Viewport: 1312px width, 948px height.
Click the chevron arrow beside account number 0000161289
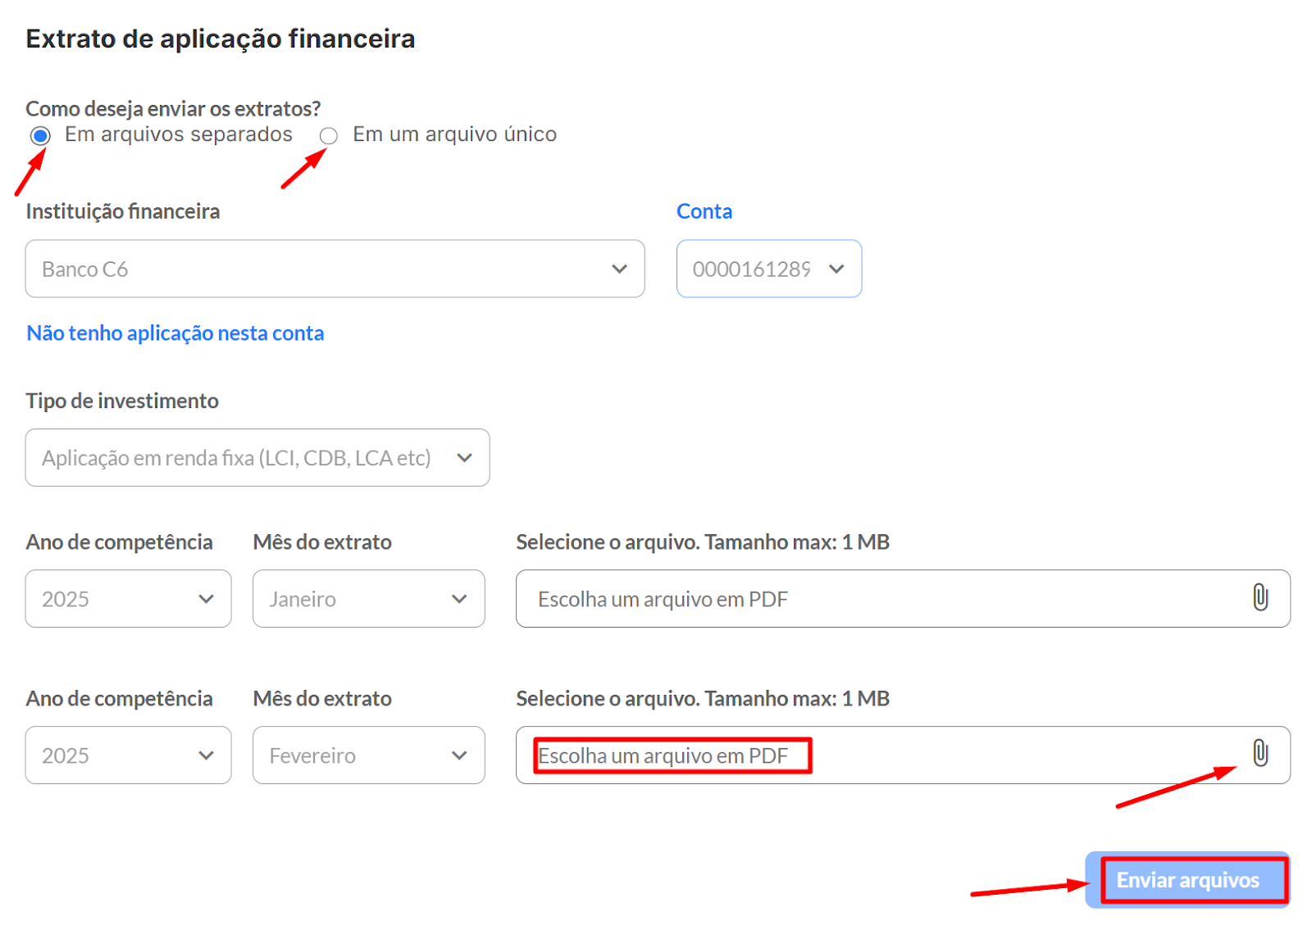[x=836, y=269]
